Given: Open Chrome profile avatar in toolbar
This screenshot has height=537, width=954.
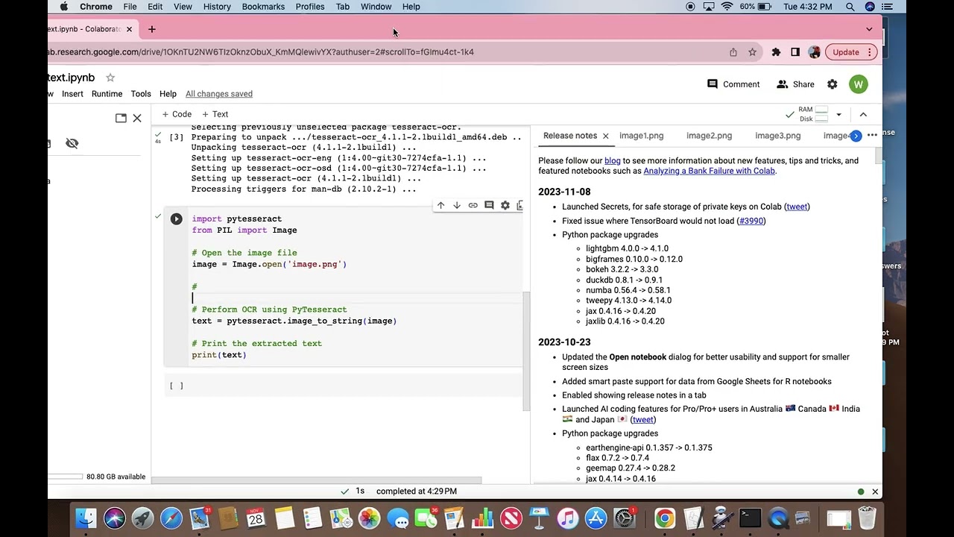Looking at the screenshot, I should pos(814,52).
